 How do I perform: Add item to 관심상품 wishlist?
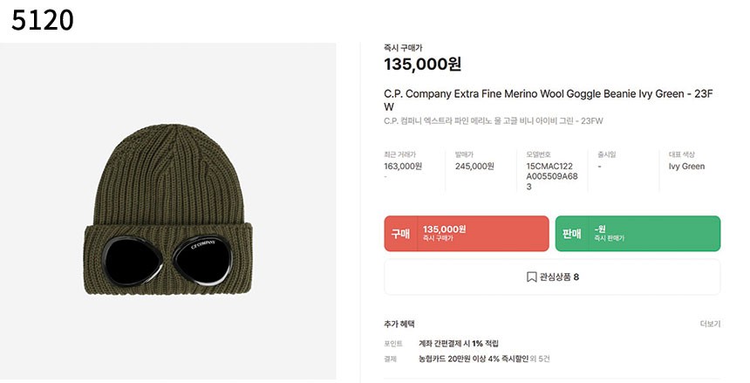point(553,277)
